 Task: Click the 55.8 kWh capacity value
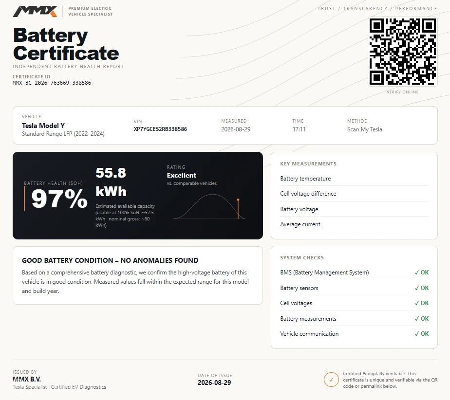[x=111, y=182]
